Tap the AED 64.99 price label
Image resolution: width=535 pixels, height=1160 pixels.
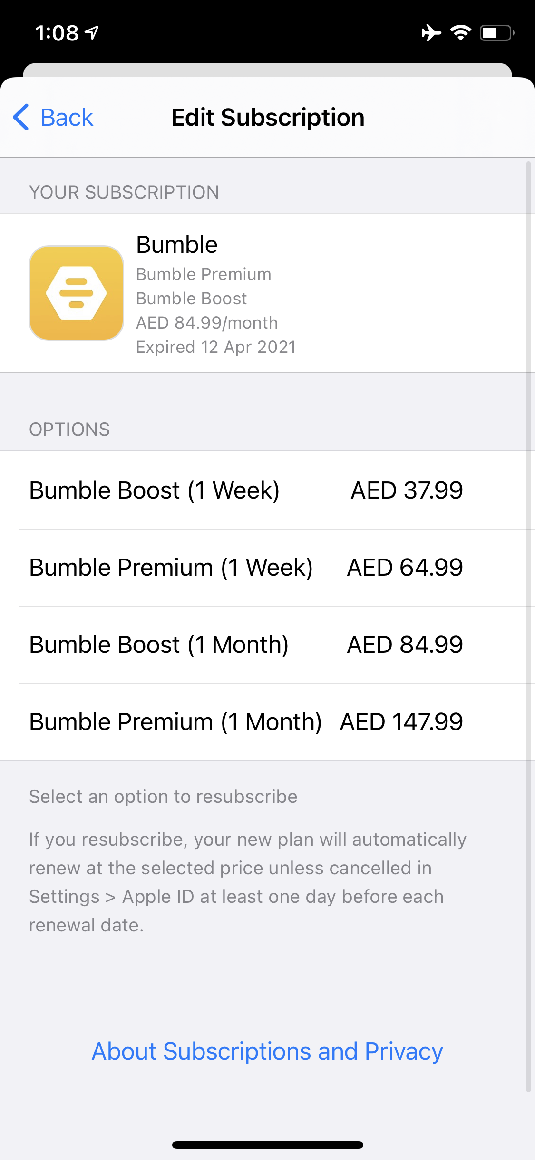[405, 567]
